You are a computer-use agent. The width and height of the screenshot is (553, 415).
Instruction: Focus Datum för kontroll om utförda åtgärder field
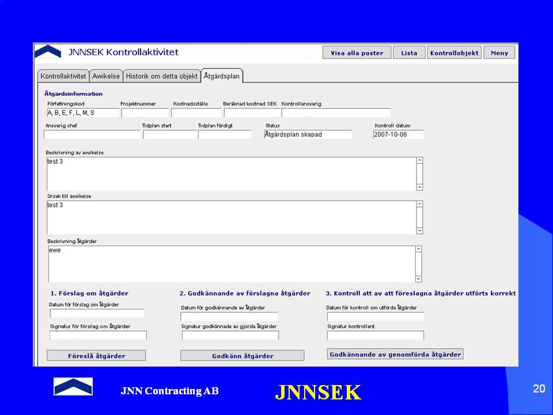(375, 316)
